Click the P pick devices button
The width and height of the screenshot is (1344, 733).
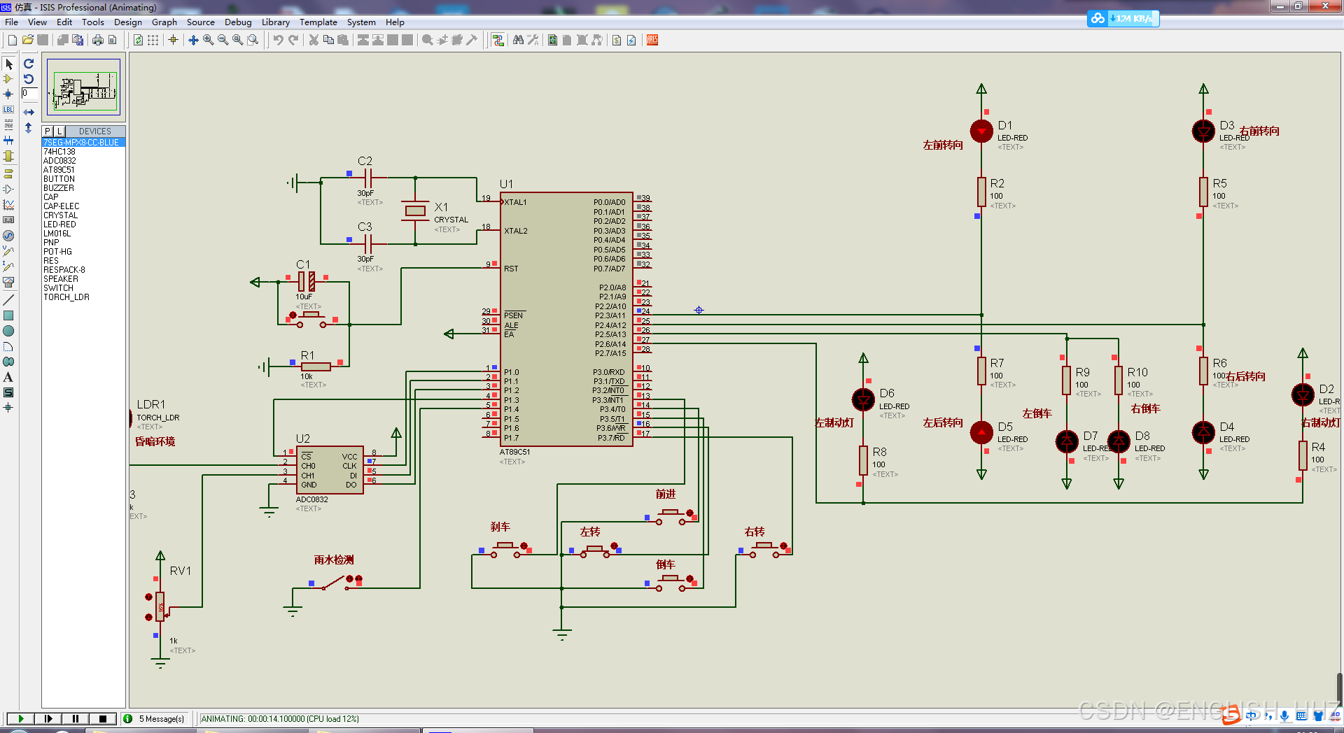click(x=48, y=131)
